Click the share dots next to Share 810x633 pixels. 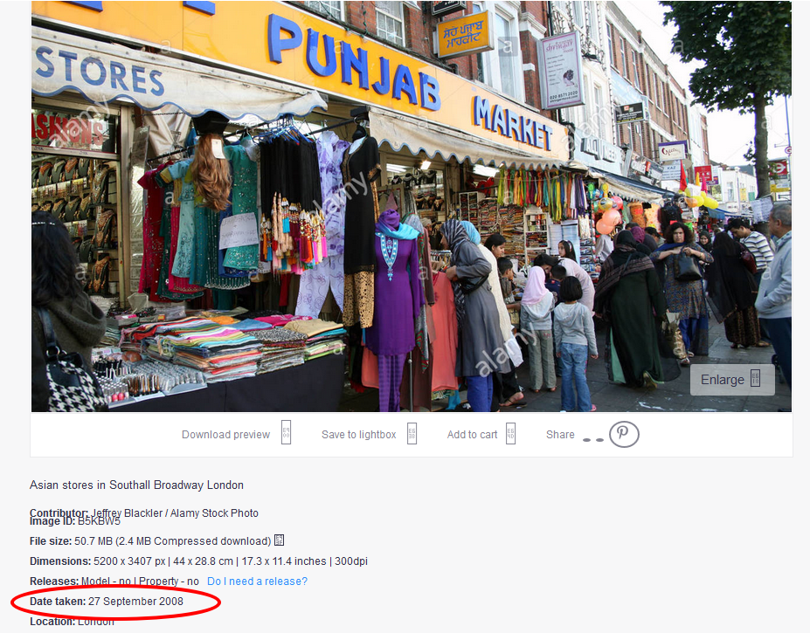[593, 438]
